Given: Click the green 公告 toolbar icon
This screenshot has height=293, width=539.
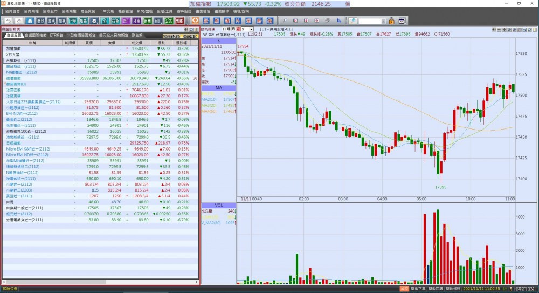Looking at the screenshot, I should [x=168, y=21].
